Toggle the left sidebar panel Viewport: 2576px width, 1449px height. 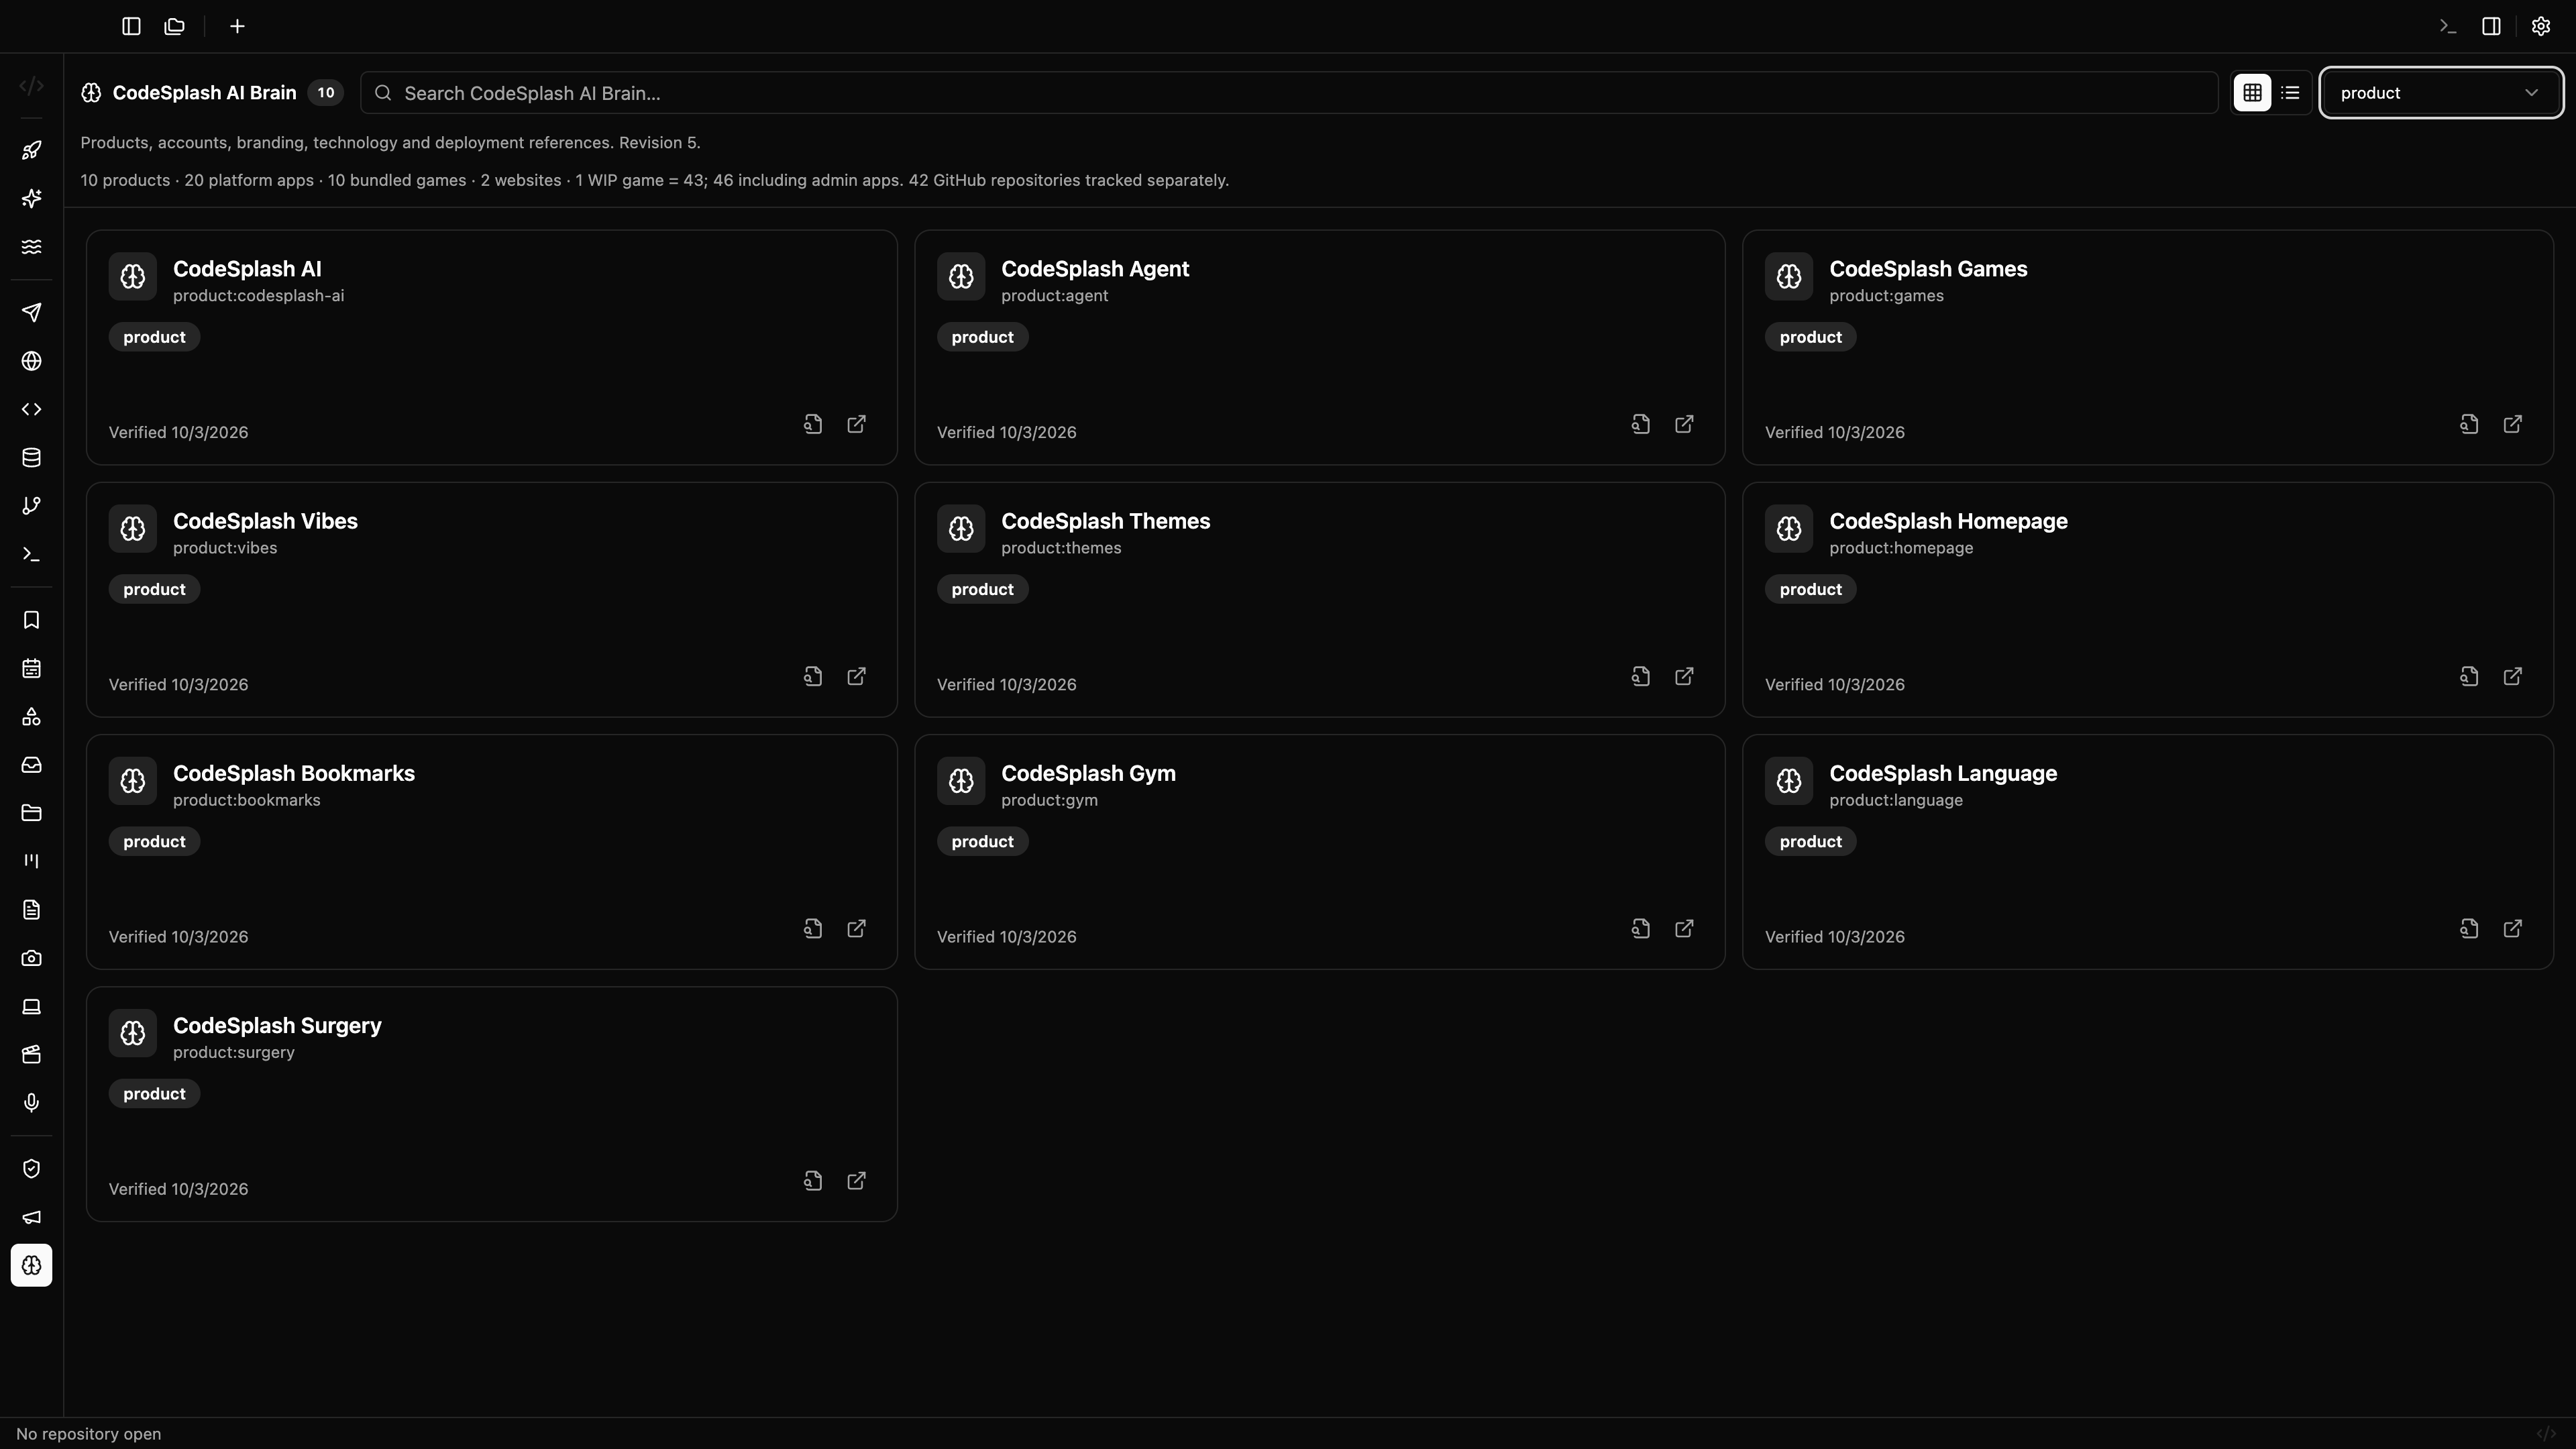click(131, 26)
